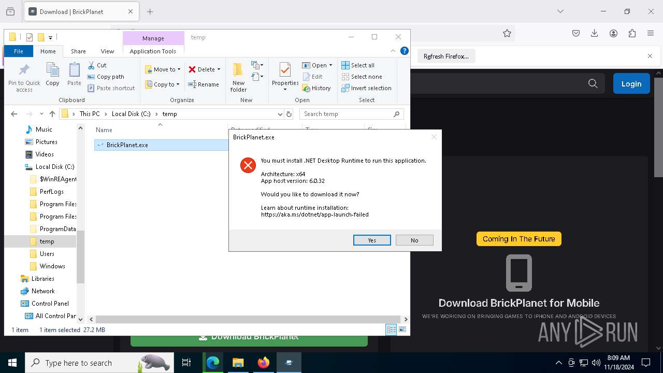Create a New folder
This screenshot has height=373, width=663.
pyautogui.click(x=238, y=78)
